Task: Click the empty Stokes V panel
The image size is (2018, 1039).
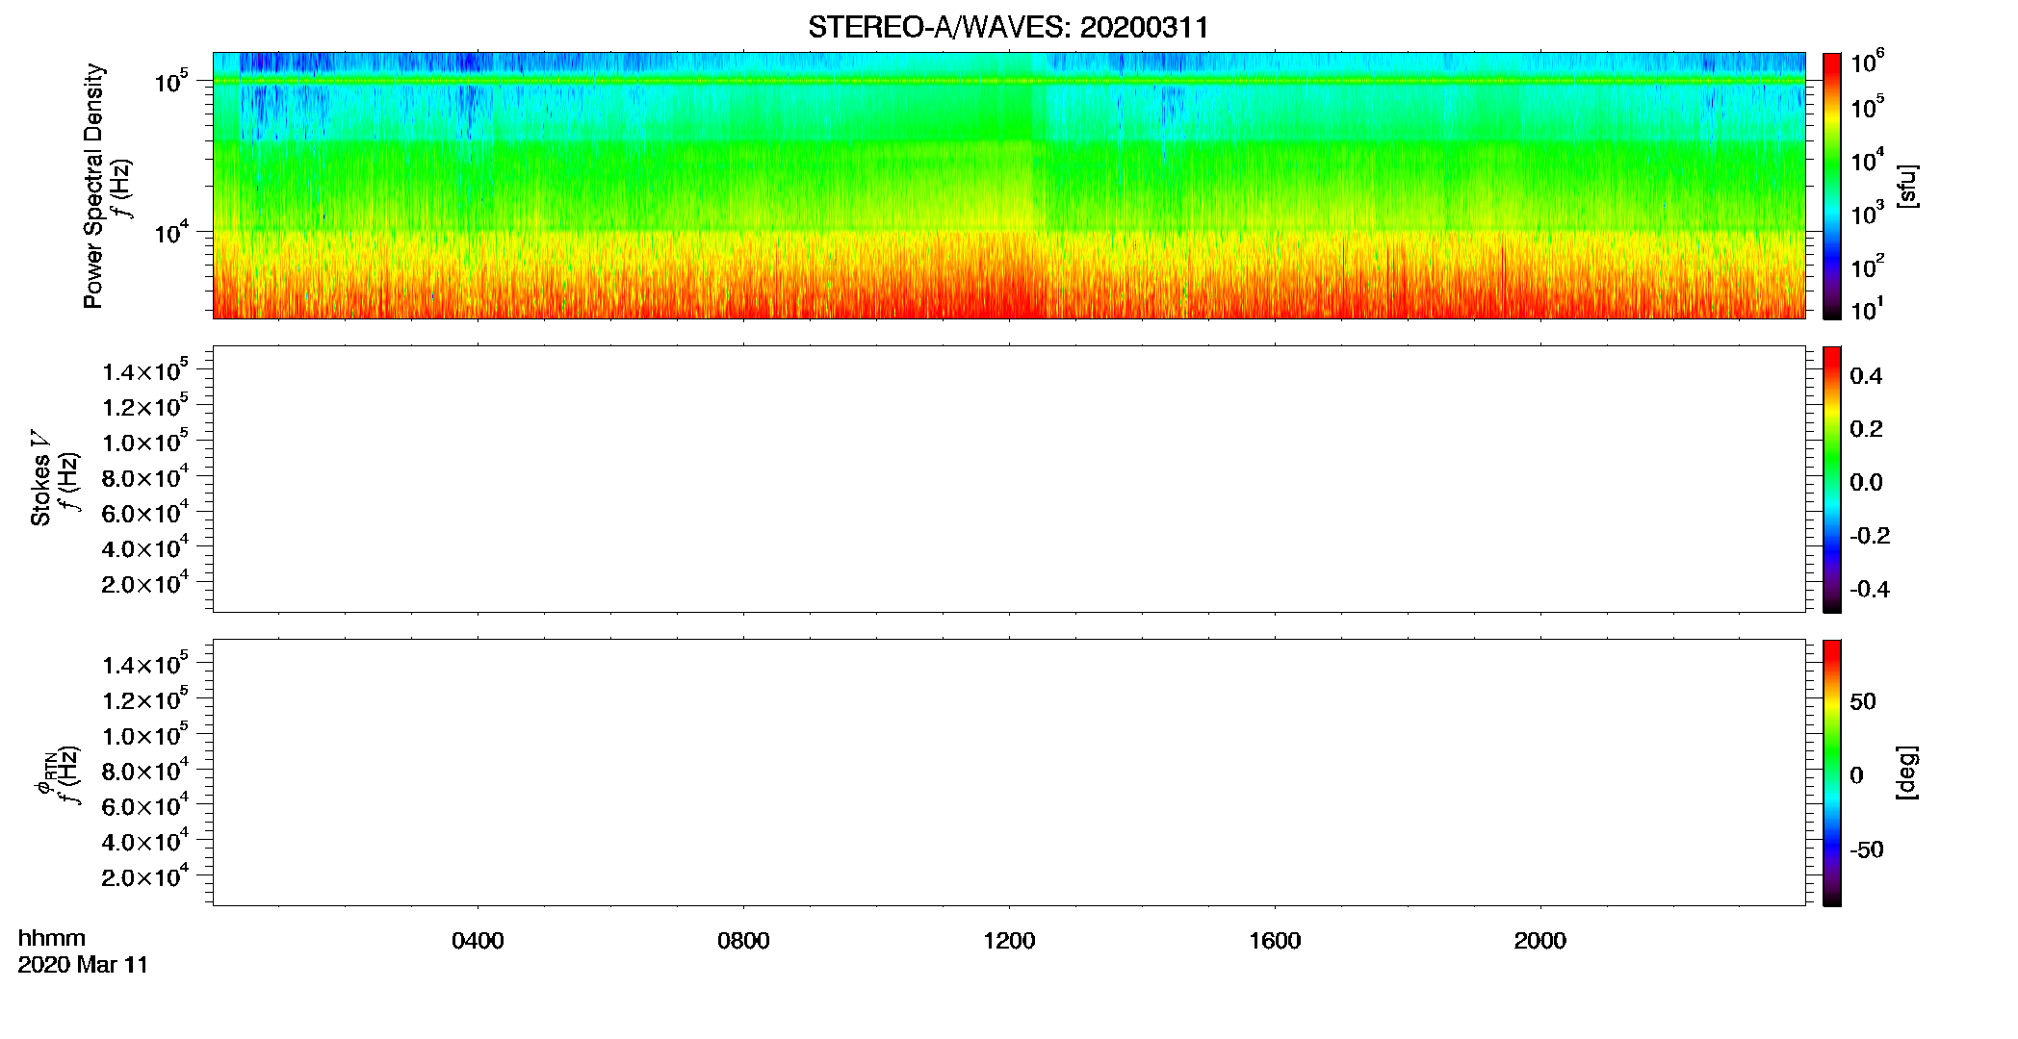Action: tap(1009, 479)
